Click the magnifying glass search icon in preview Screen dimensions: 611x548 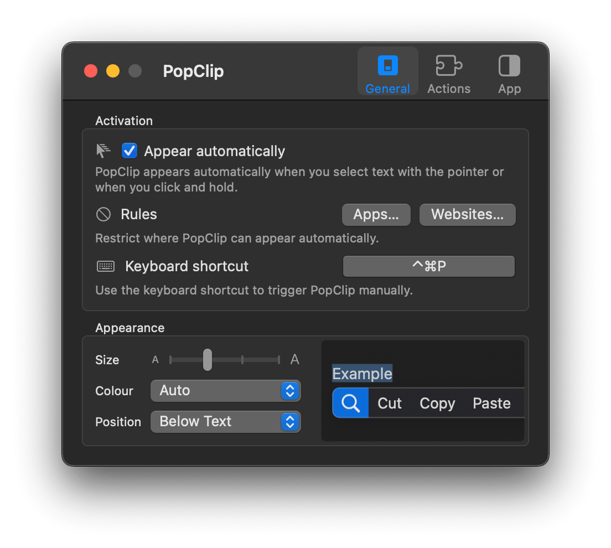click(351, 403)
